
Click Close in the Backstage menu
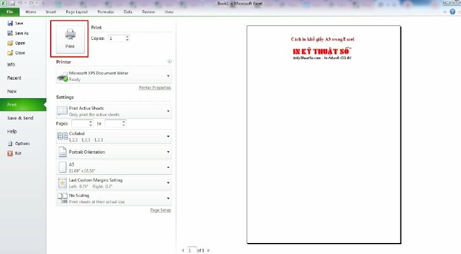pyautogui.click(x=16, y=53)
